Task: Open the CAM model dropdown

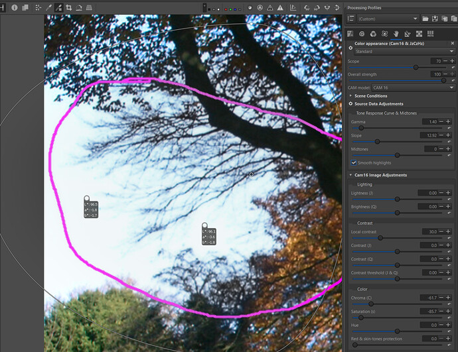Action: pos(414,88)
